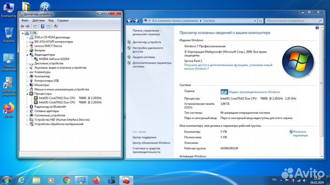The image size is (330, 185).
Task: Click RU language indicator in taskbar
Action: click(x=274, y=180)
